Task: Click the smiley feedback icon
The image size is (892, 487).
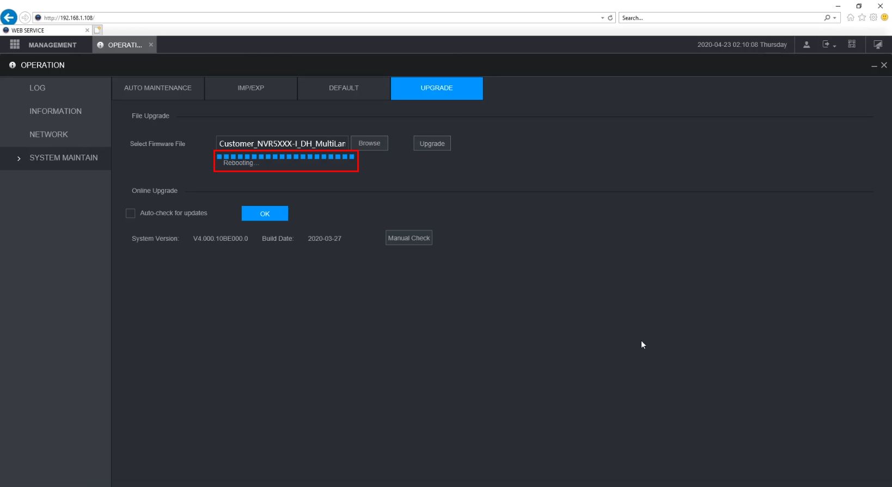Action: pyautogui.click(x=885, y=17)
